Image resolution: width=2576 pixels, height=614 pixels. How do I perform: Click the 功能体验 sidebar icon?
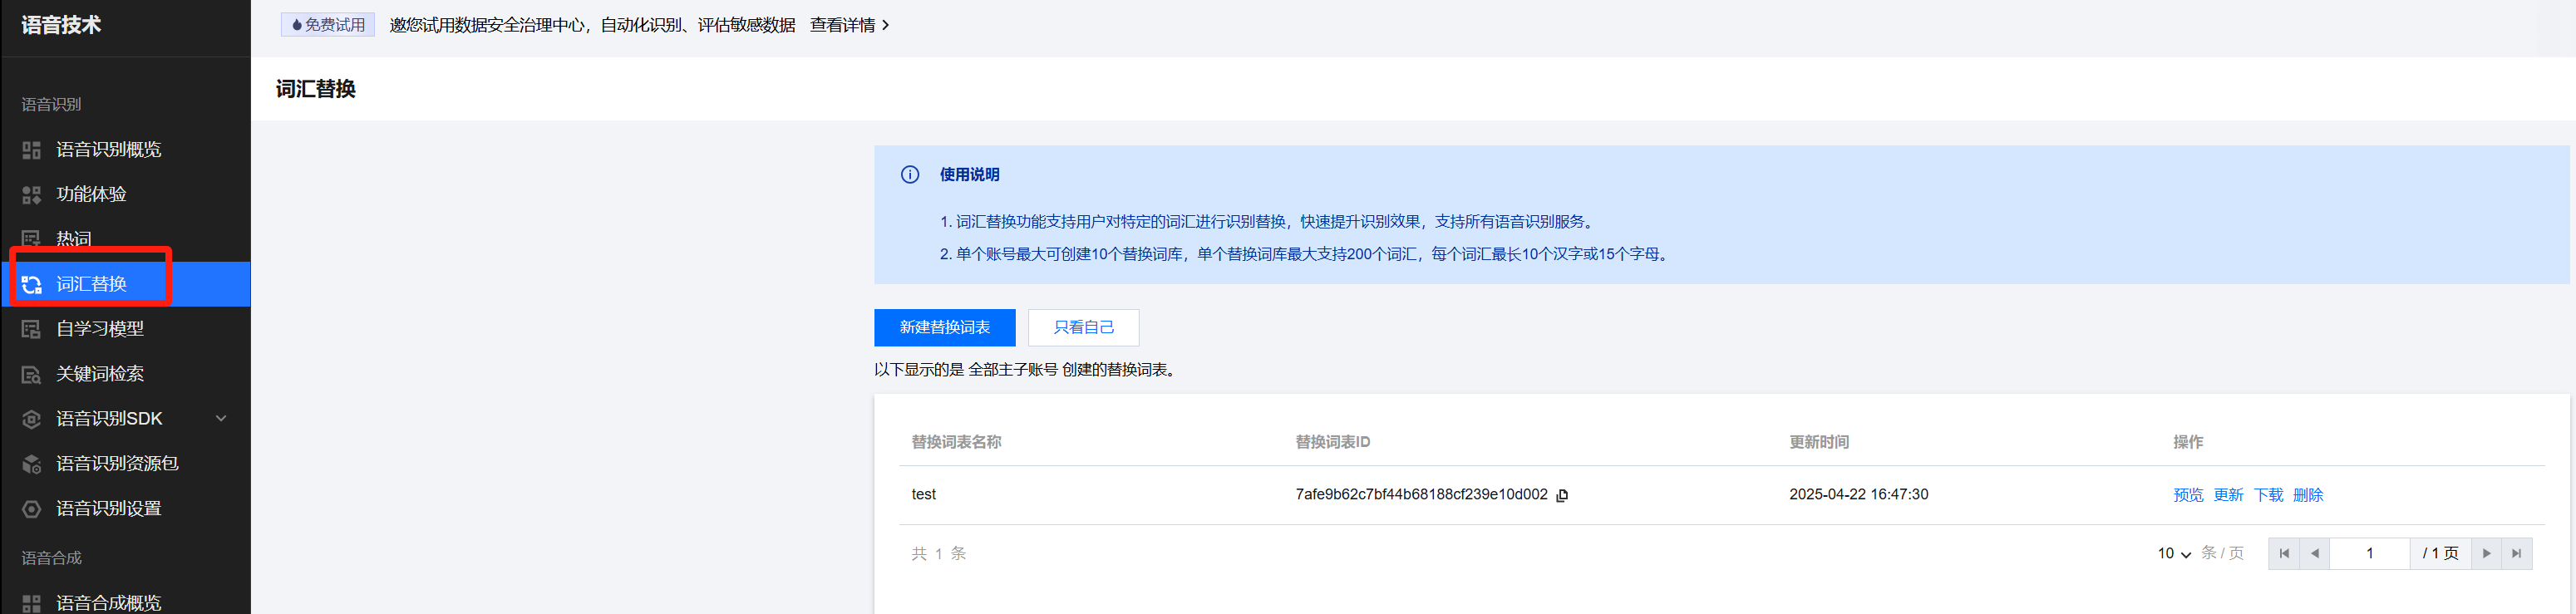click(x=32, y=195)
